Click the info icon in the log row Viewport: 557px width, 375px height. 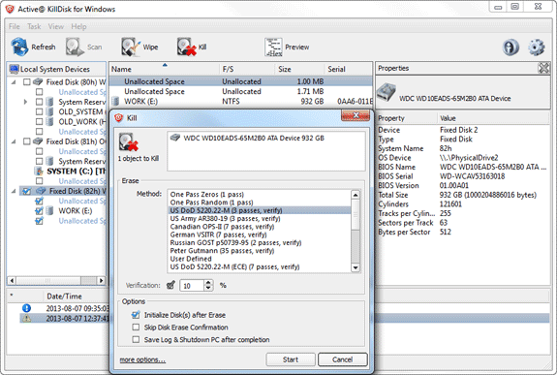(x=27, y=308)
